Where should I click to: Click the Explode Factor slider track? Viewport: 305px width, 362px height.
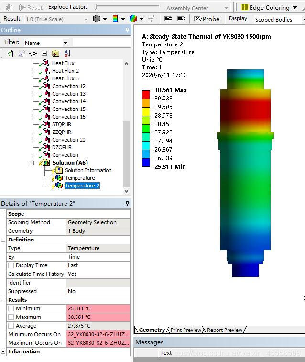click(x=127, y=7)
